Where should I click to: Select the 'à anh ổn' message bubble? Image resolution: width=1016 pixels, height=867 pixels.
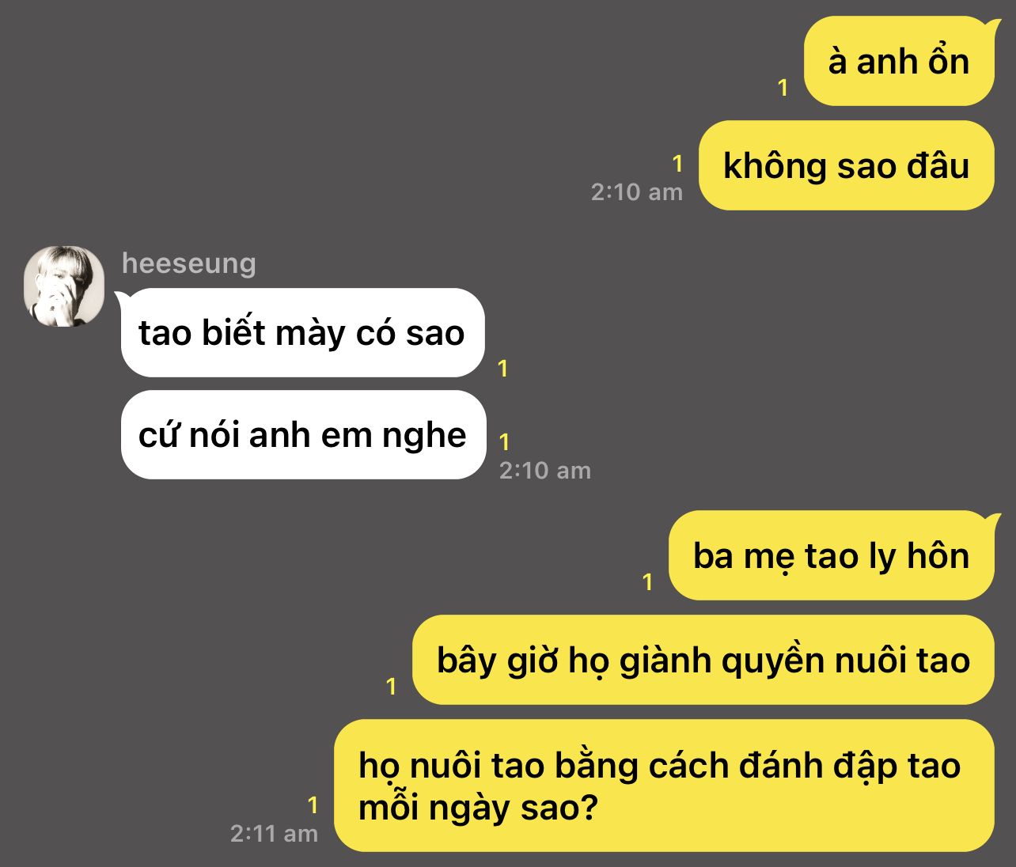(x=899, y=61)
